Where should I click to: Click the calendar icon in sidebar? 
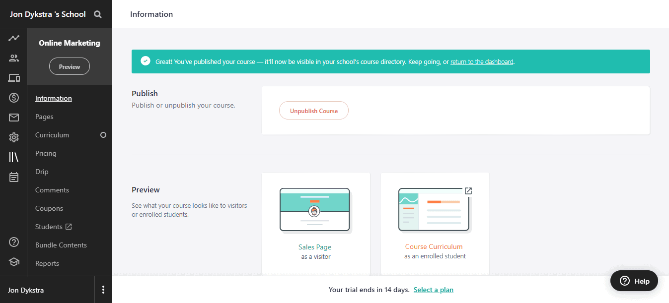pos(14,177)
